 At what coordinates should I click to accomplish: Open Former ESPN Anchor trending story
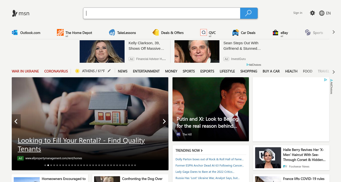tap(210, 165)
